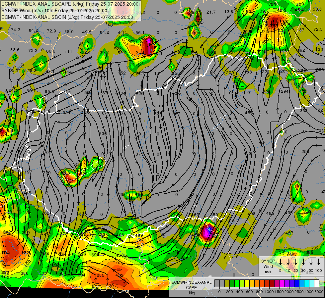Click the map value 385

pyautogui.click(x=309, y=252)
